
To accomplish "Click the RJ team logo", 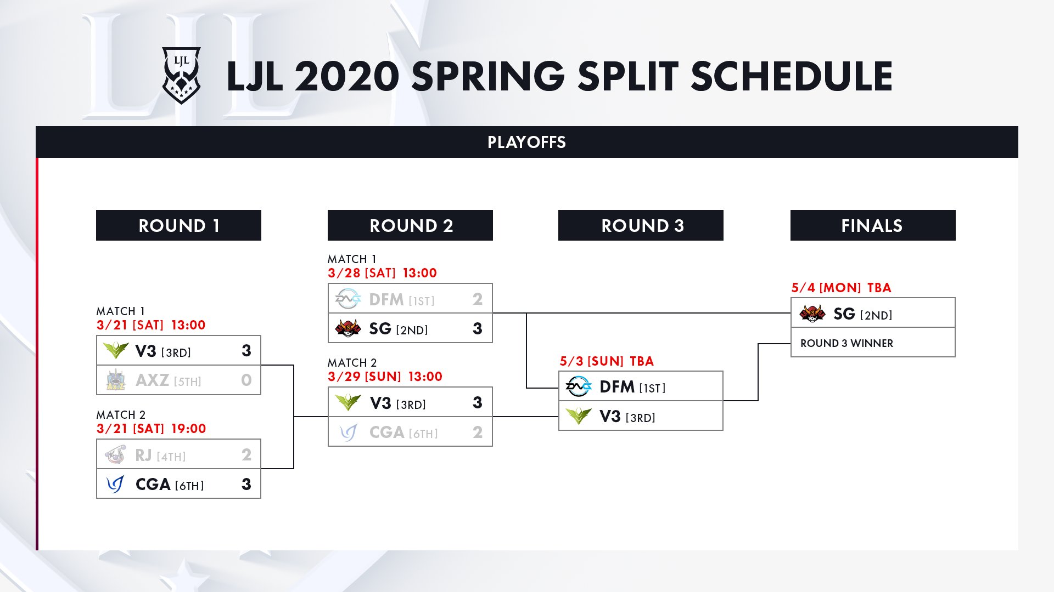I will point(115,455).
